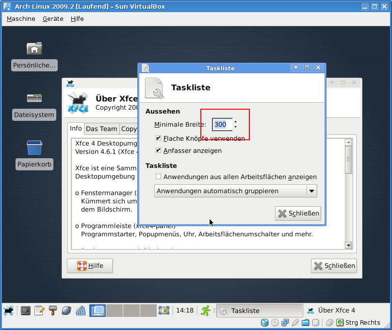
Task: Roll up the Taskliste window with arrow button
Action: (x=296, y=67)
